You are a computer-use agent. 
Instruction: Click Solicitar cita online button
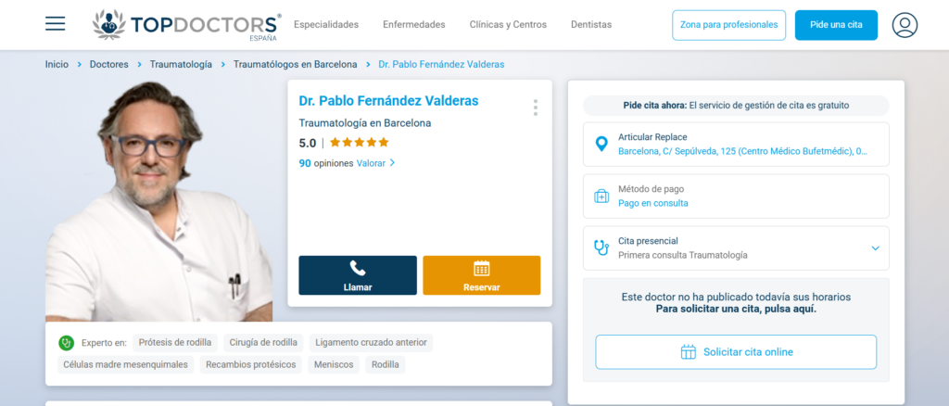[x=736, y=352]
